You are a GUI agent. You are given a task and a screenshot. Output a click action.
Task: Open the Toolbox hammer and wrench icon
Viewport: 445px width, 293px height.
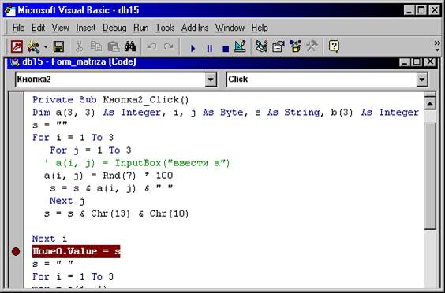coord(312,46)
